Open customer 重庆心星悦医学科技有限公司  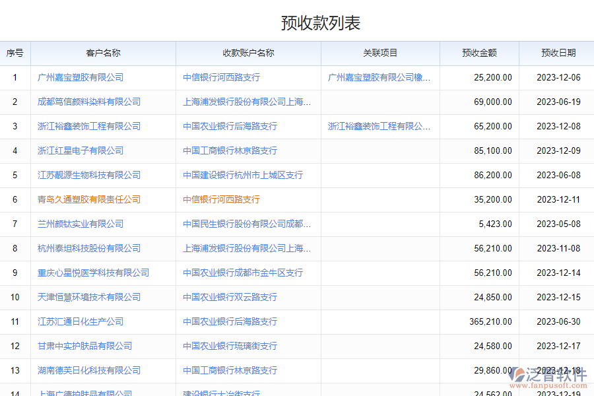(93, 273)
